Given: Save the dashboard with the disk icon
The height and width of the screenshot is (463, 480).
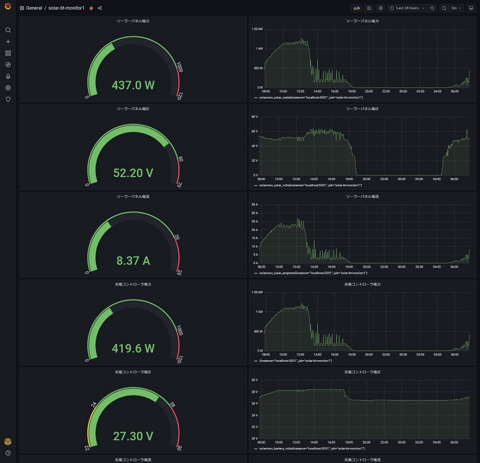Looking at the screenshot, I should (369, 8).
